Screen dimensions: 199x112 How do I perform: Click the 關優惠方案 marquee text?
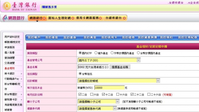coord(49,7)
